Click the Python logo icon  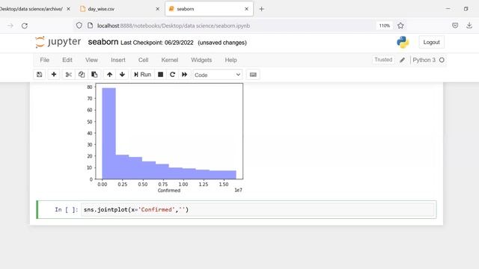point(403,43)
